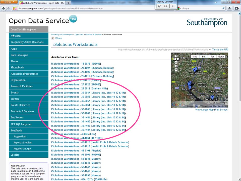
Task: Open the Credits sidebar item
Action: [29, 155]
